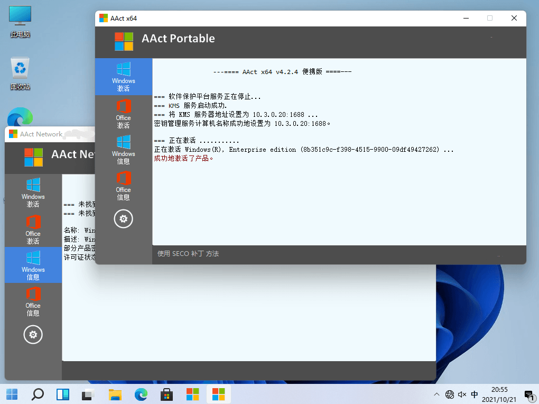This screenshot has width=539, height=404.
Task: Select Windows 信息 in AAct Network window
Action: click(x=33, y=265)
